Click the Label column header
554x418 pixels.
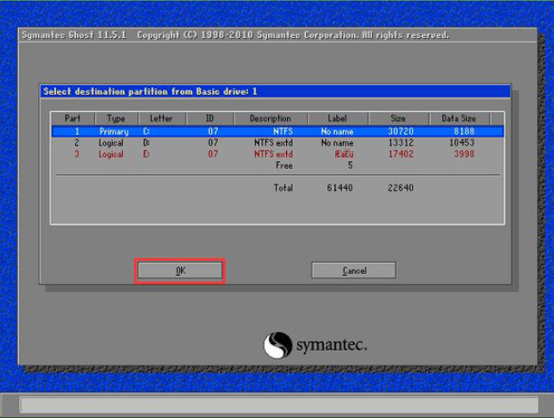[x=336, y=118]
